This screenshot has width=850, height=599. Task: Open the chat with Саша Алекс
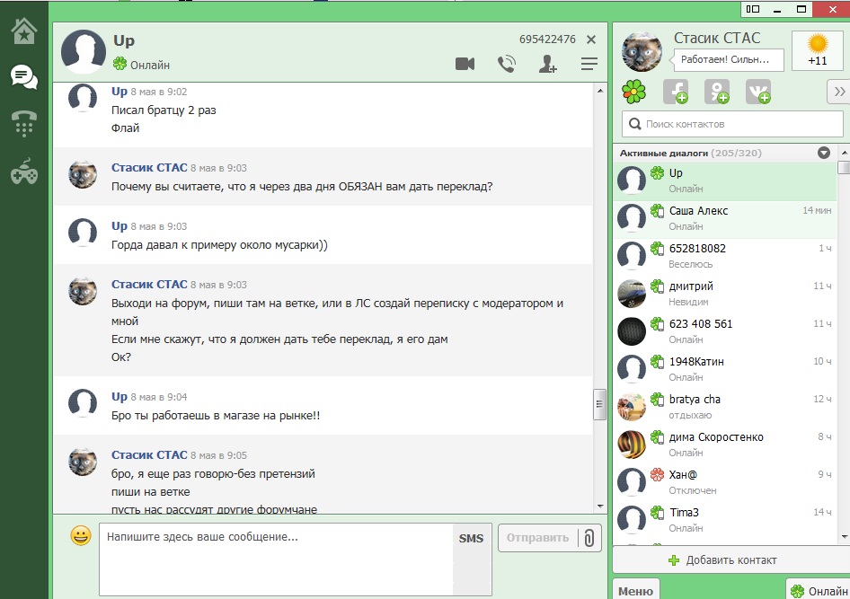point(725,218)
